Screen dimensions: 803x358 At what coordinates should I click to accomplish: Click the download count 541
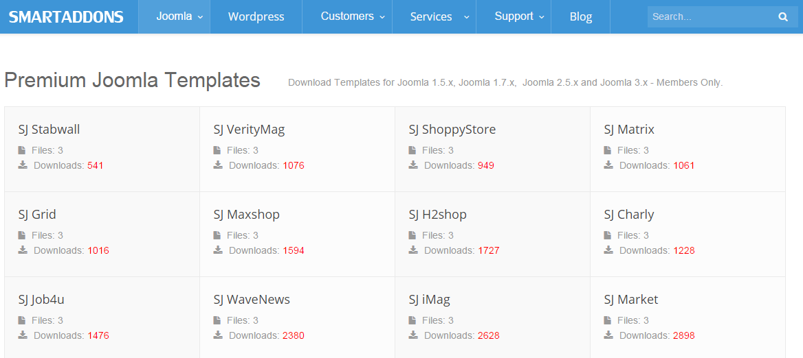pos(96,165)
